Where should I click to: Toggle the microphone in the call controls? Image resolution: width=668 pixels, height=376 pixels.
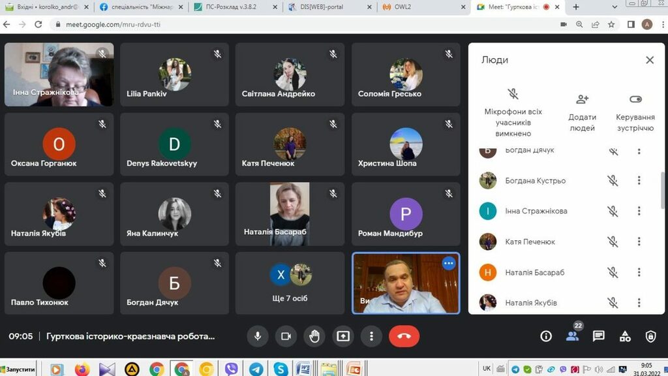click(x=258, y=336)
